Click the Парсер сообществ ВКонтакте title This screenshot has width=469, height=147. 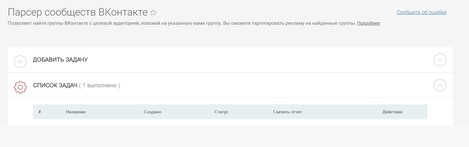tap(78, 12)
